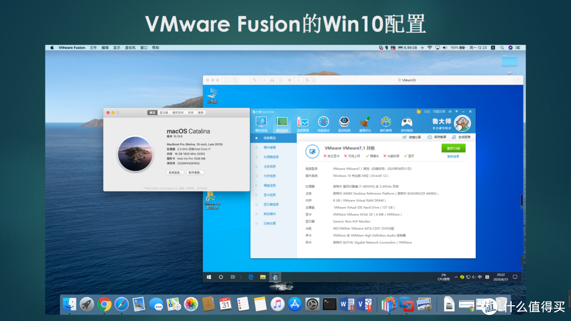Click the 鲁大师 gold medal icon
Image resolution: width=571 pixels, height=321 pixels.
[x=419, y=111]
